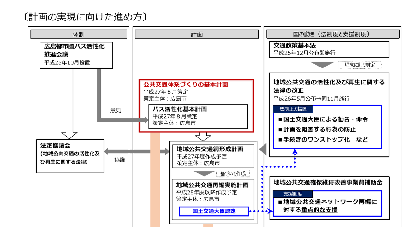Click the 交通政策基本法 heading
The height and width of the screenshot is (227, 404).
294,46
